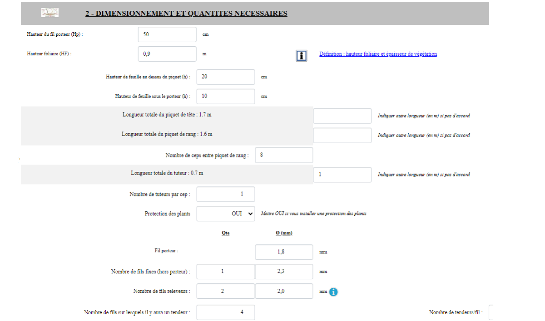Focus the feuille au dessus du piquet field

(x=226, y=77)
